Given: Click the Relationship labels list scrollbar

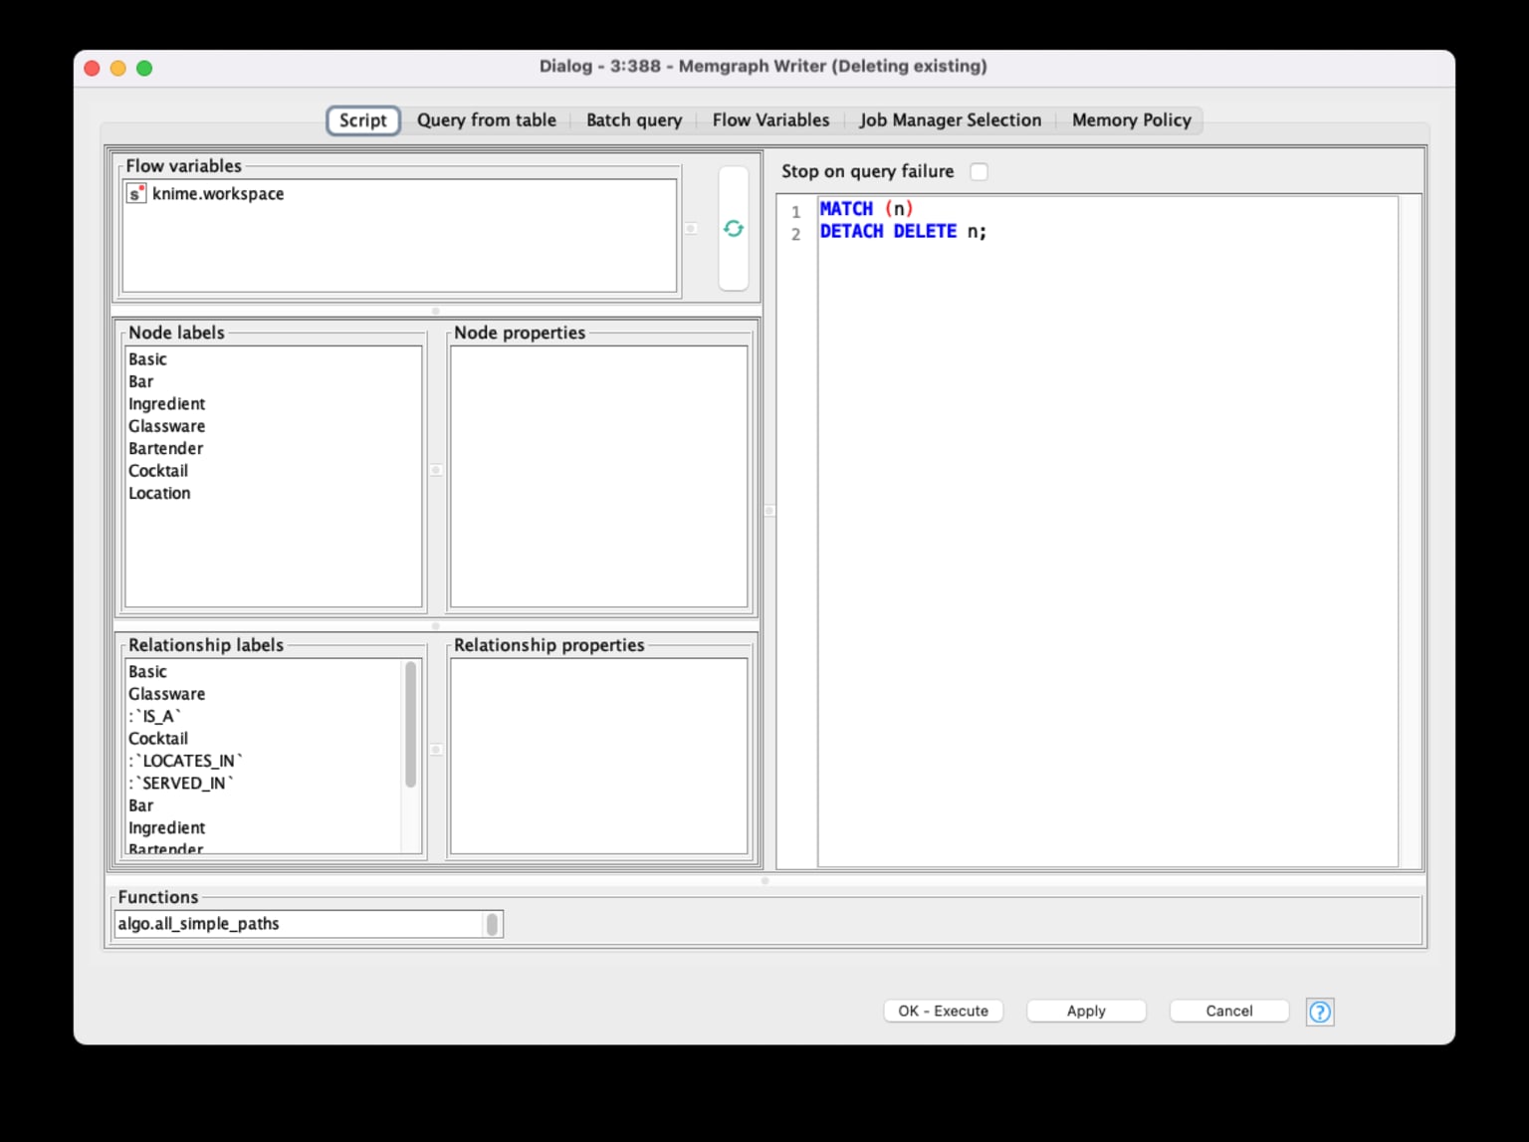Looking at the screenshot, I should [x=410, y=725].
